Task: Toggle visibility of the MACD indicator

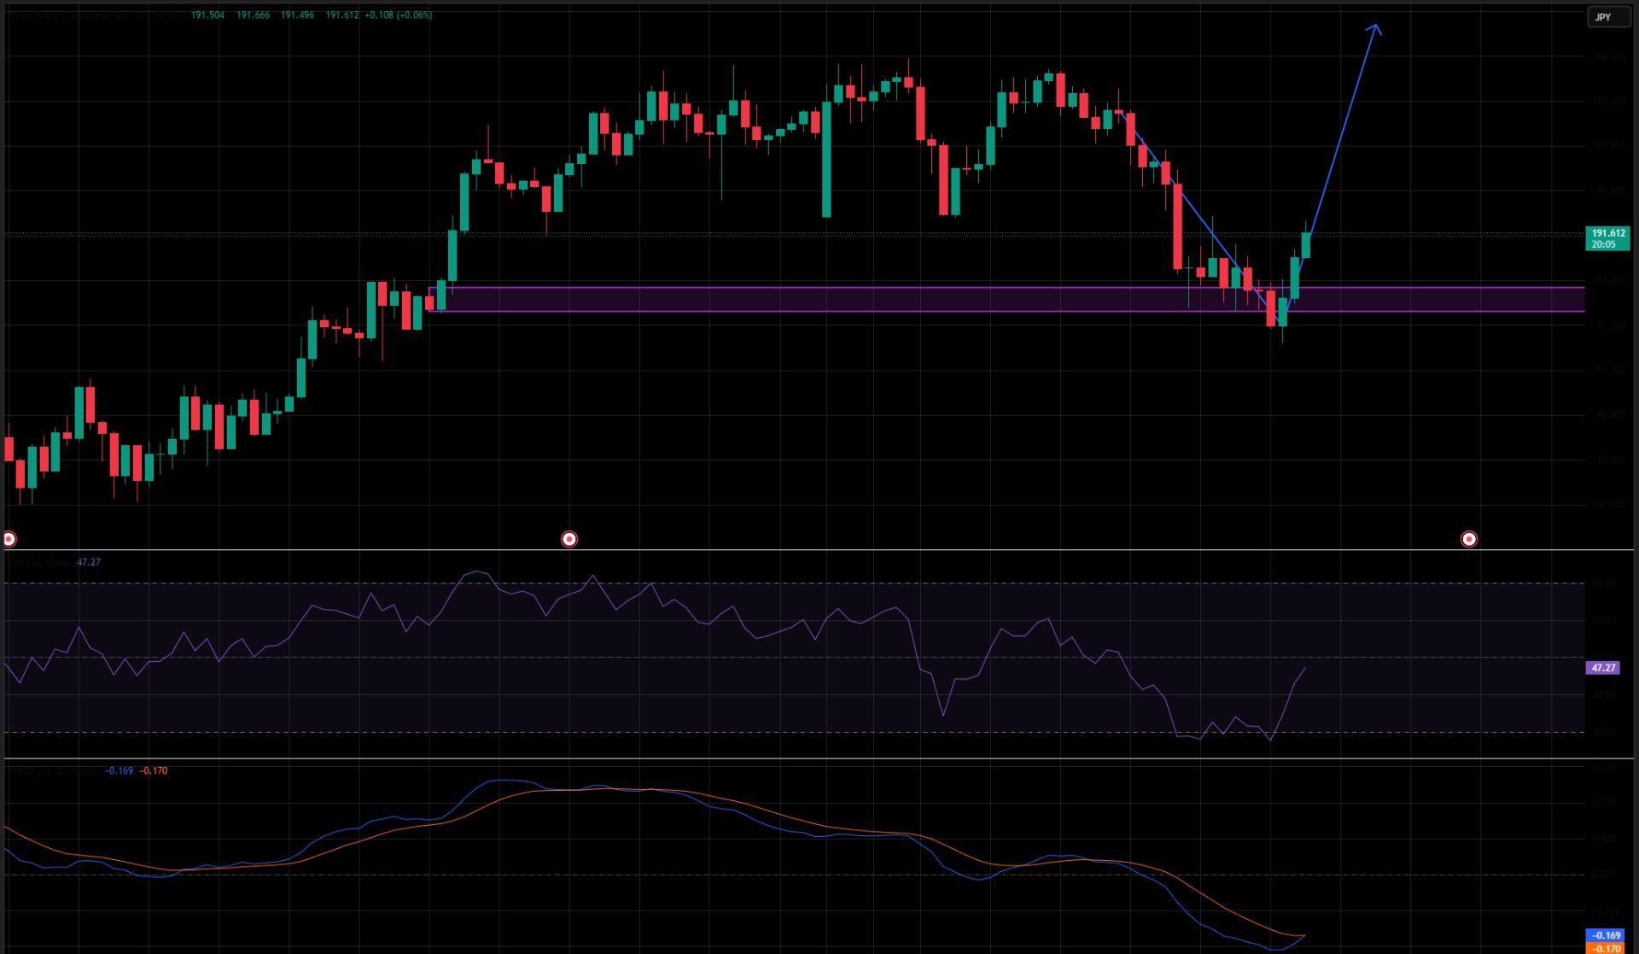Action: pos(179,771)
